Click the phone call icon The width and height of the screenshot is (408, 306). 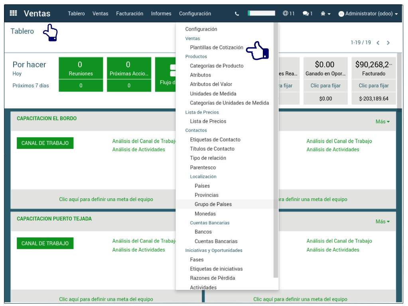[x=237, y=14]
